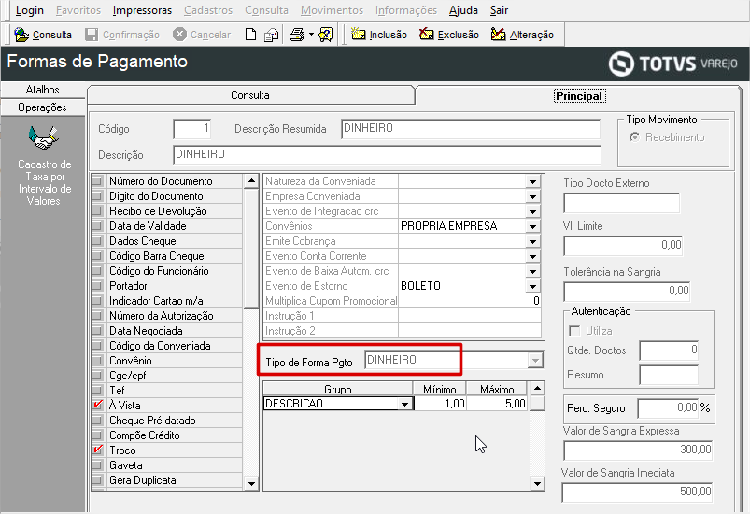750x514 pixels.
Task: Click the Código input field
Action: pos(191,129)
